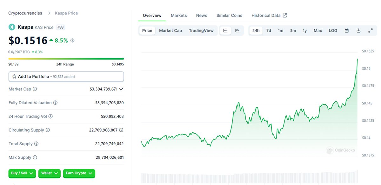
Task: Select the 7d time range
Action: coord(269,31)
